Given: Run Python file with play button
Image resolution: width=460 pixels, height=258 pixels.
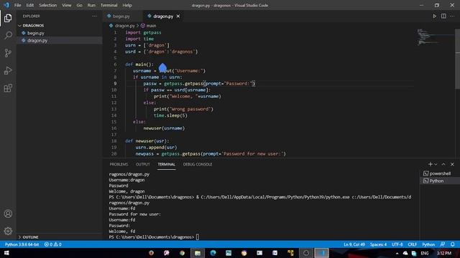Looking at the screenshot, I should point(434,16).
